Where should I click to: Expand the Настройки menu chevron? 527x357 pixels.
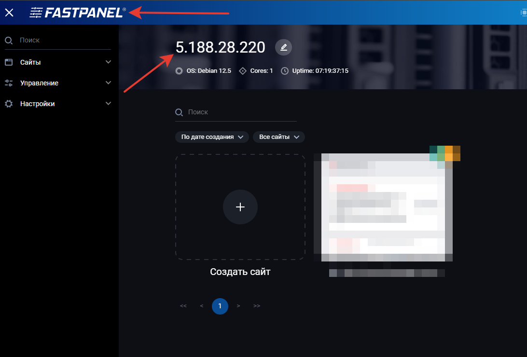click(108, 104)
